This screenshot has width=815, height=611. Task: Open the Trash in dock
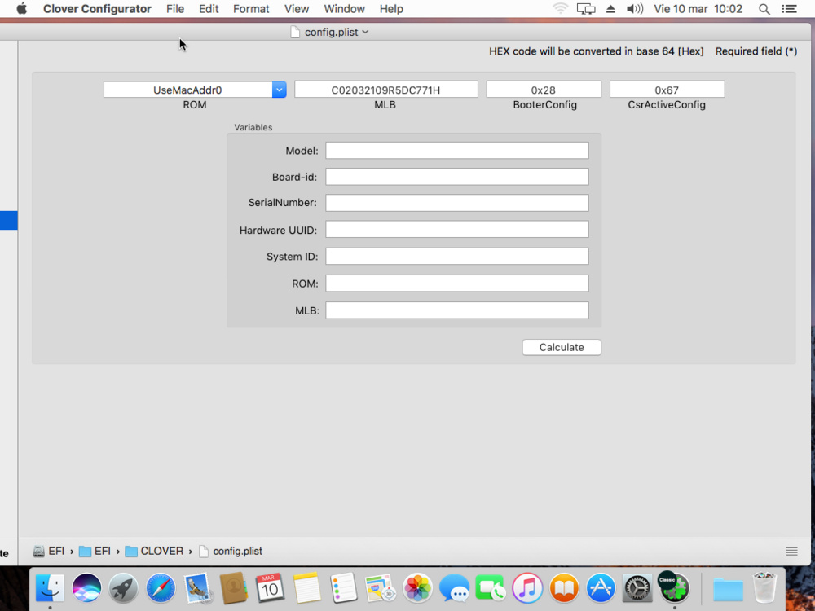[x=764, y=587]
